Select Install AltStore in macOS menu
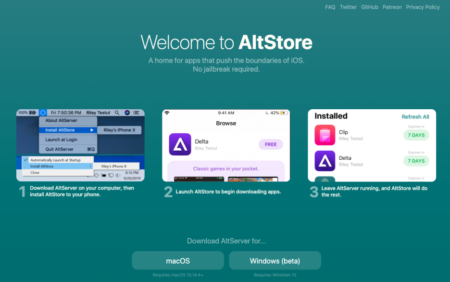Image resolution: width=450 pixels, height=282 pixels. tap(68, 130)
